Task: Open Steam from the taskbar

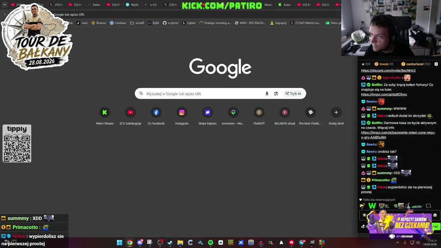Action: coord(170,243)
